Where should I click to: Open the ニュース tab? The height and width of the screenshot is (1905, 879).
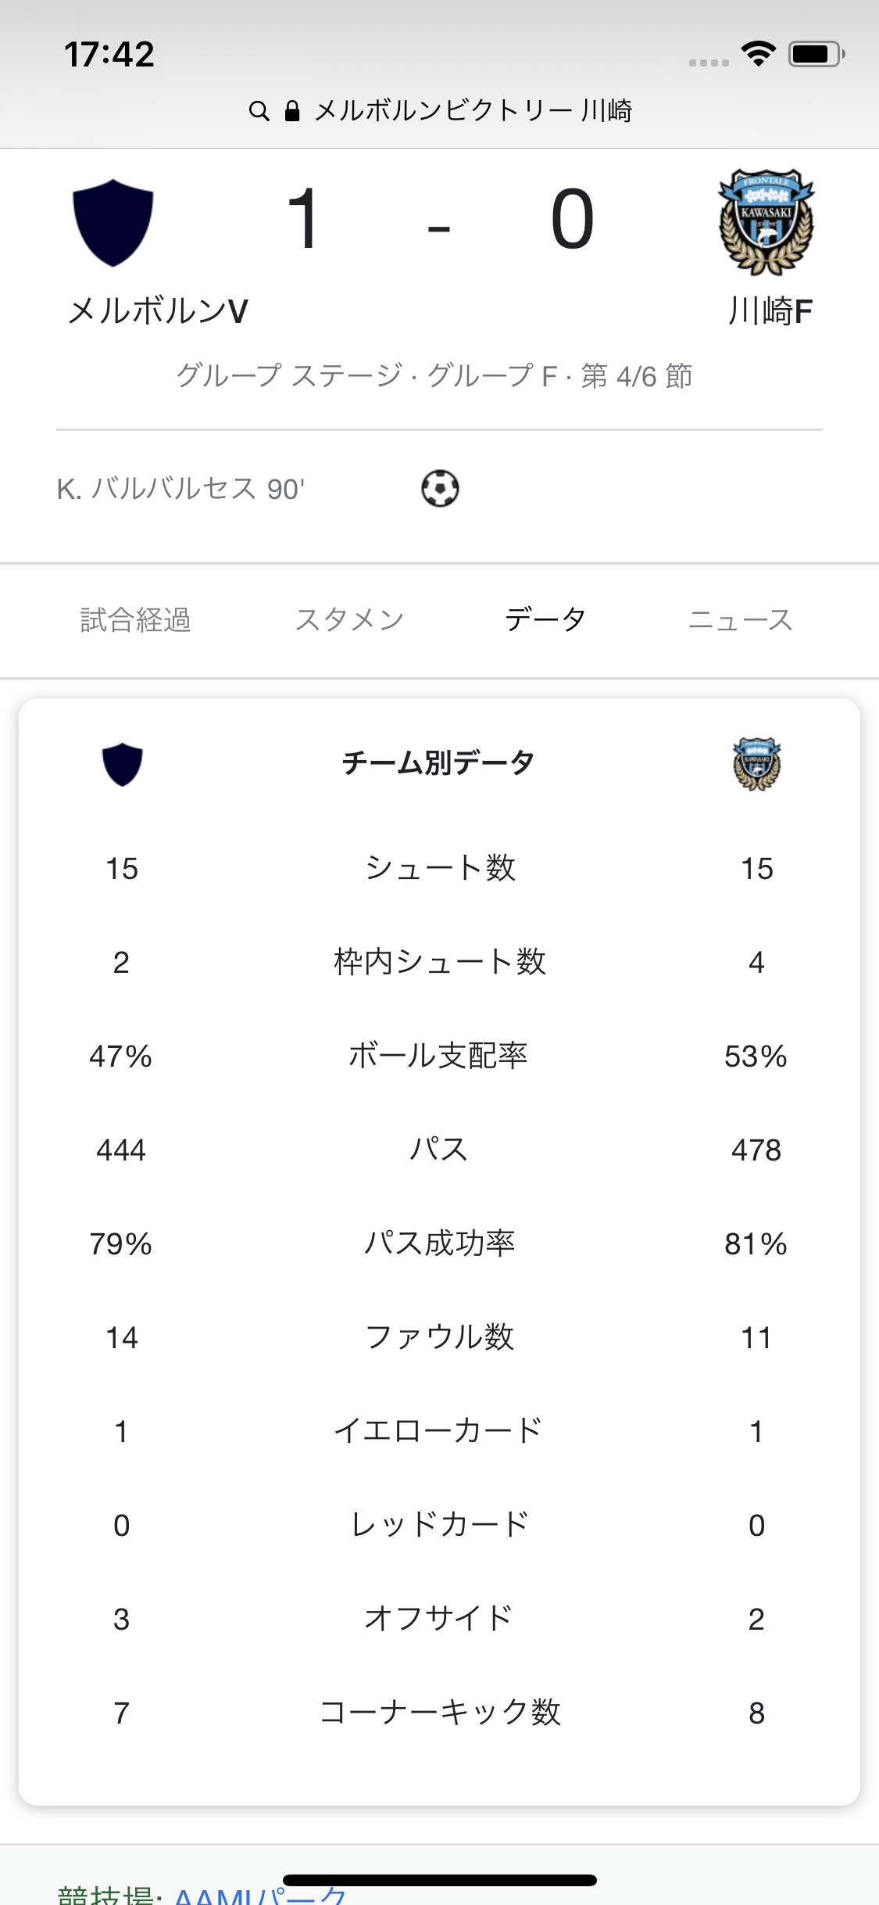pyautogui.click(x=740, y=620)
